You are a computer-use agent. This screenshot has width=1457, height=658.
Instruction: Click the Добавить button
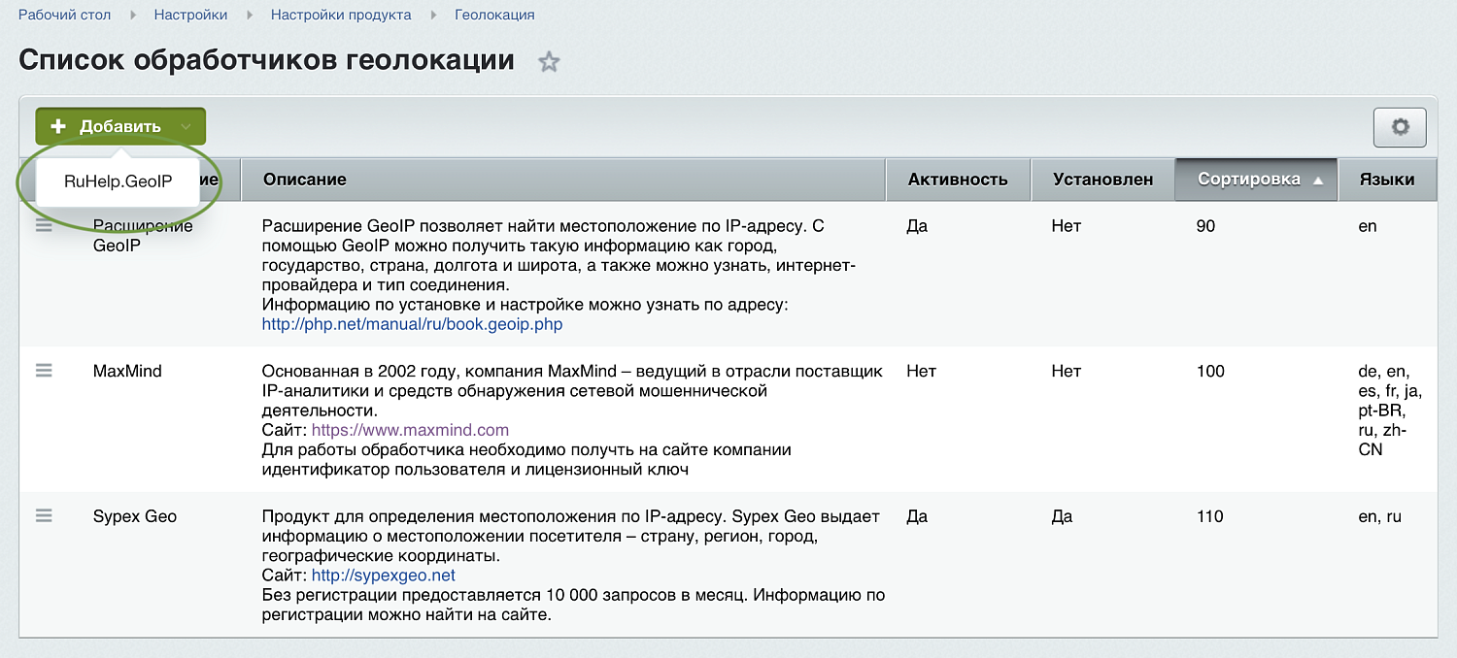(x=119, y=125)
